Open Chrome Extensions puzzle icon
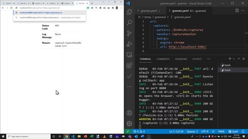The width and height of the screenshot is (248, 139). click(x=113, y=8)
